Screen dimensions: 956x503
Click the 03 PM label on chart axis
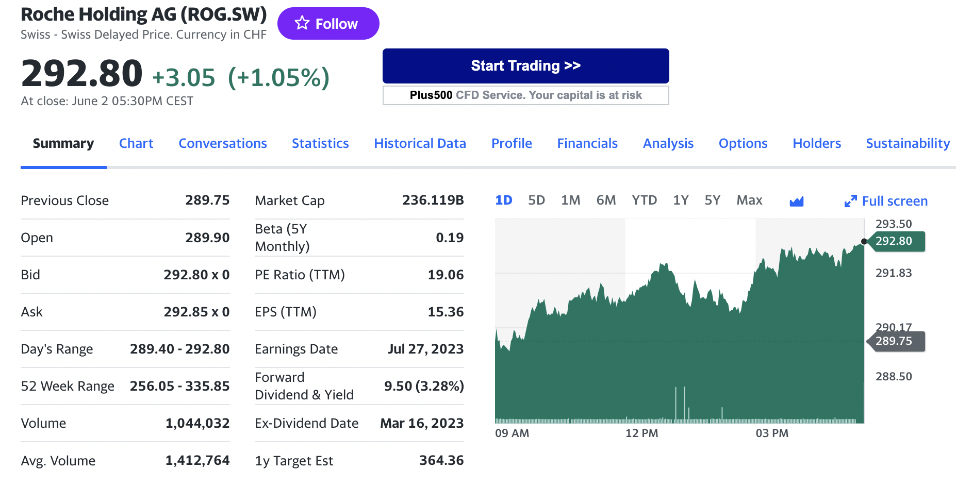(x=772, y=433)
